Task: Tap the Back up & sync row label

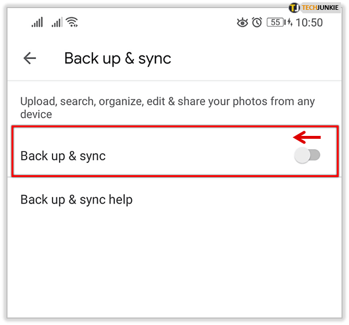Action: pyautogui.click(x=63, y=156)
